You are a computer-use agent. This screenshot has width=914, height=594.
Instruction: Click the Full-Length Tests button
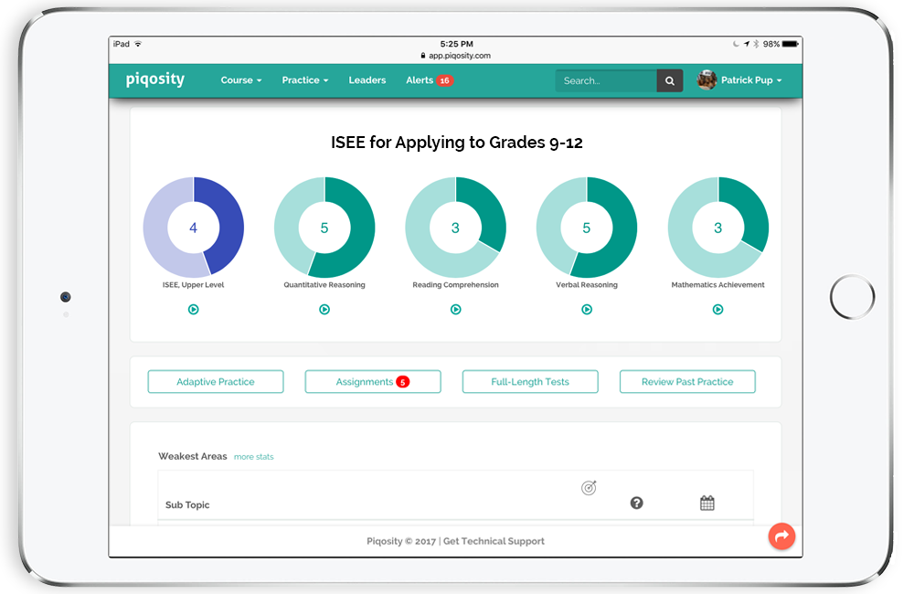coord(530,382)
